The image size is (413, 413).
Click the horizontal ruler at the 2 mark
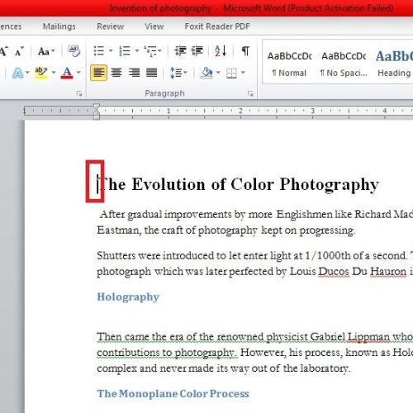(x=240, y=111)
